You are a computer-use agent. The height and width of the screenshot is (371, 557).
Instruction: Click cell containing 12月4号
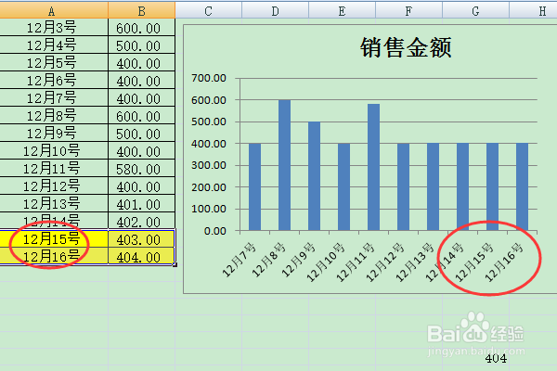53,45
